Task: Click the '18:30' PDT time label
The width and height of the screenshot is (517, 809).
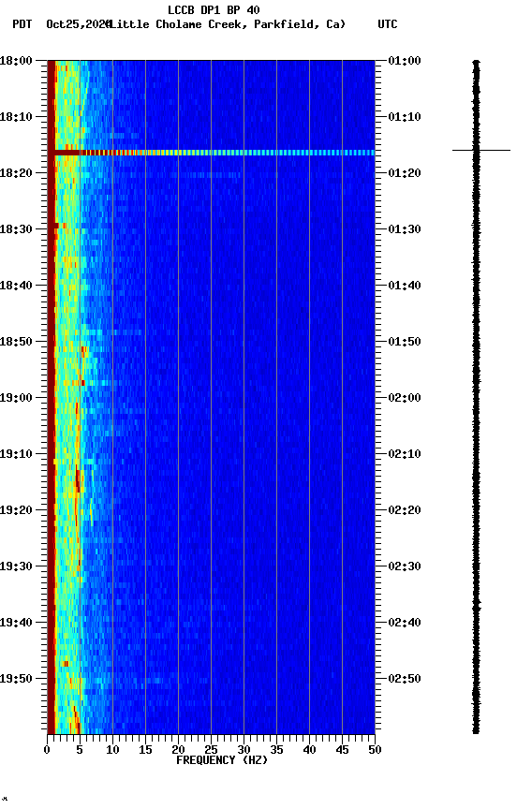Action: [16, 229]
